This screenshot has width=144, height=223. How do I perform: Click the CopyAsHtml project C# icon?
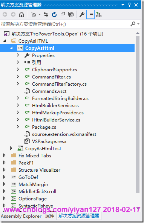(x=20, y=48)
